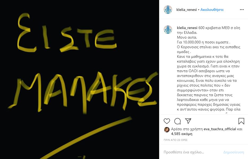Click the Ακολουθήστε follow link
The width and height of the screenshot is (248, 159).
212,10
